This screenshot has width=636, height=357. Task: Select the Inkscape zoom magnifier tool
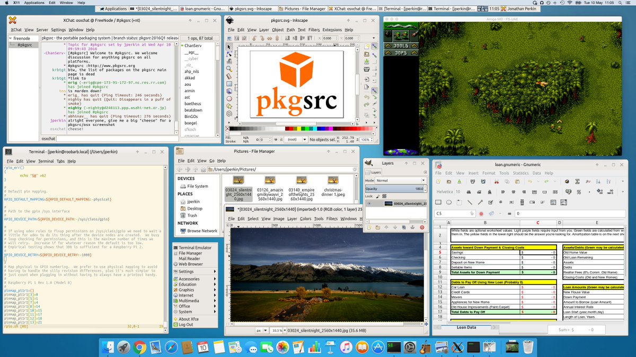coord(229,68)
